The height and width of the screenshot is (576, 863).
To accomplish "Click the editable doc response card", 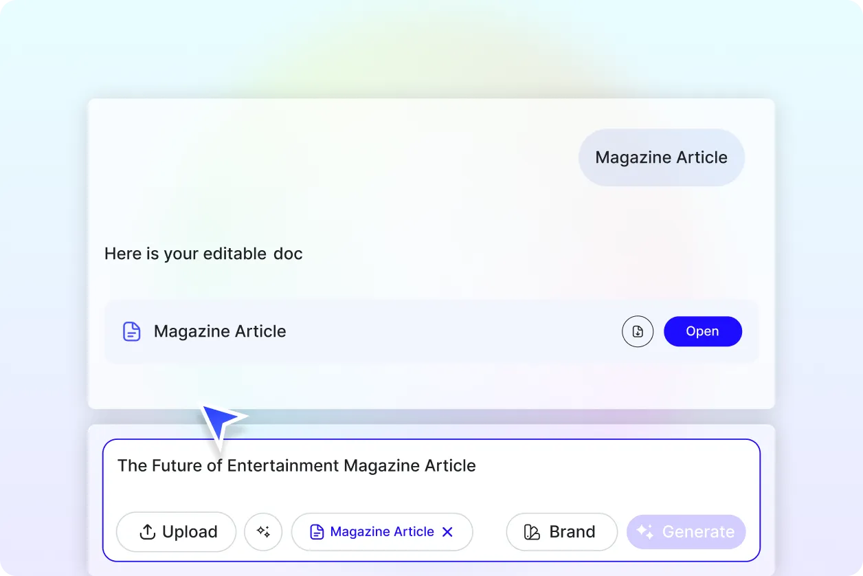I will coord(431,254).
